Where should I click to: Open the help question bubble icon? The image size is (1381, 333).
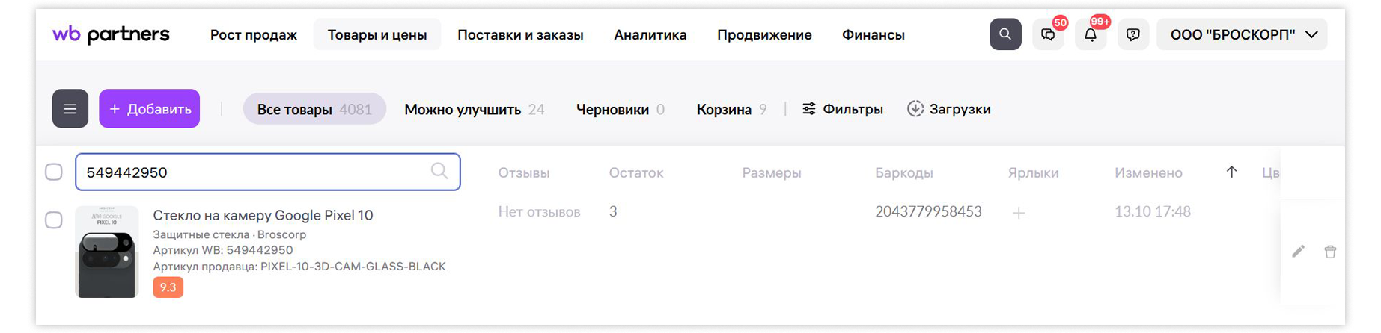coord(1133,34)
